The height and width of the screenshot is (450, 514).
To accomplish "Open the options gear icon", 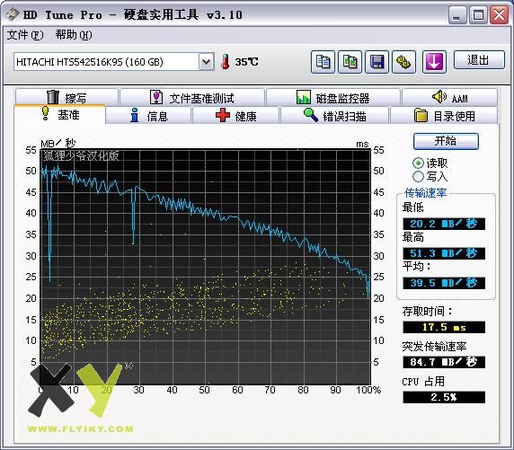I will [x=403, y=62].
